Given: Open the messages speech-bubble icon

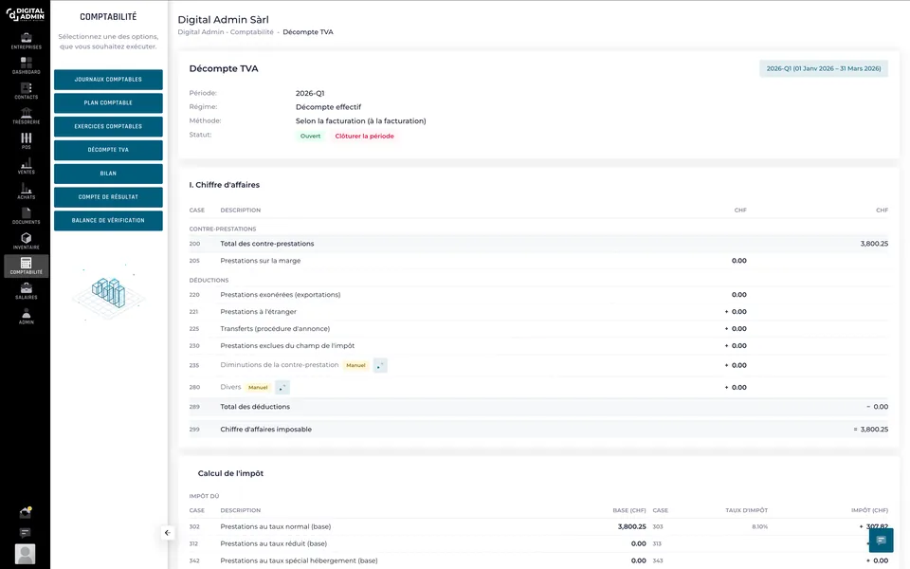Looking at the screenshot, I should (x=25, y=532).
